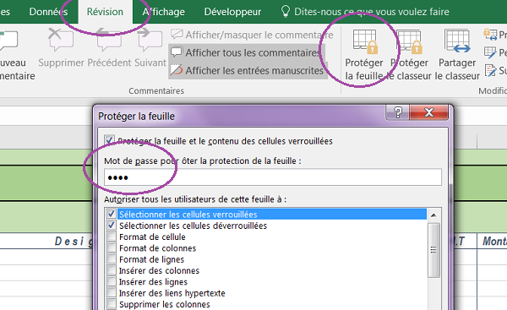The width and height of the screenshot is (507, 310).
Task: Toggle Afficher les entrées manuscrites
Action: (248, 70)
